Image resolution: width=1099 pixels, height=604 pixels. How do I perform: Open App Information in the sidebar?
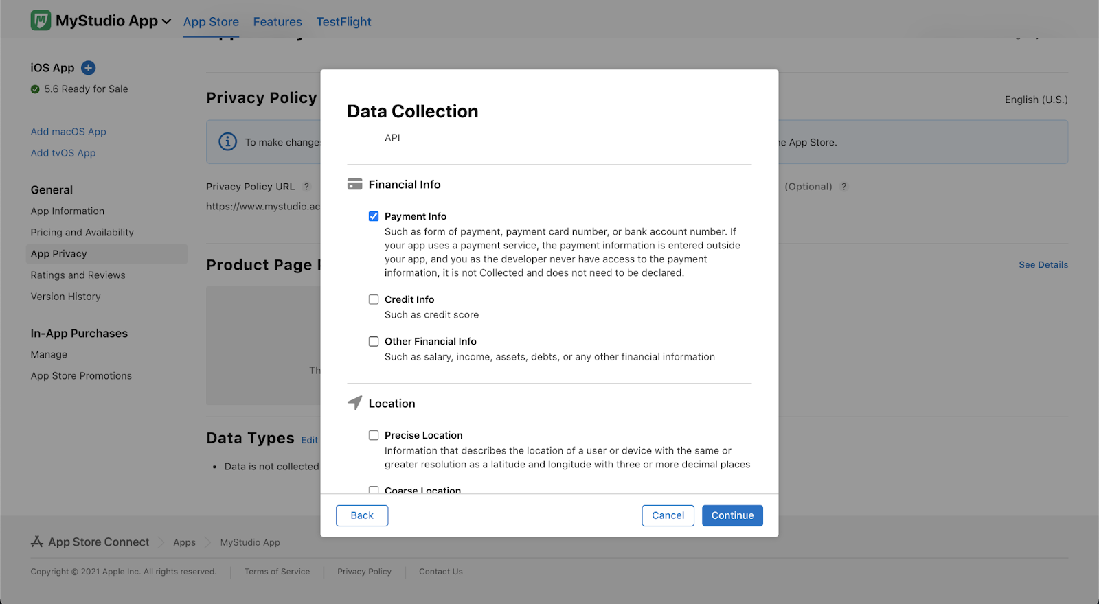coord(67,211)
